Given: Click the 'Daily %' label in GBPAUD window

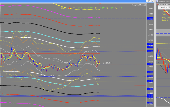Looking at the screenshot, I should (x=165, y=20).
